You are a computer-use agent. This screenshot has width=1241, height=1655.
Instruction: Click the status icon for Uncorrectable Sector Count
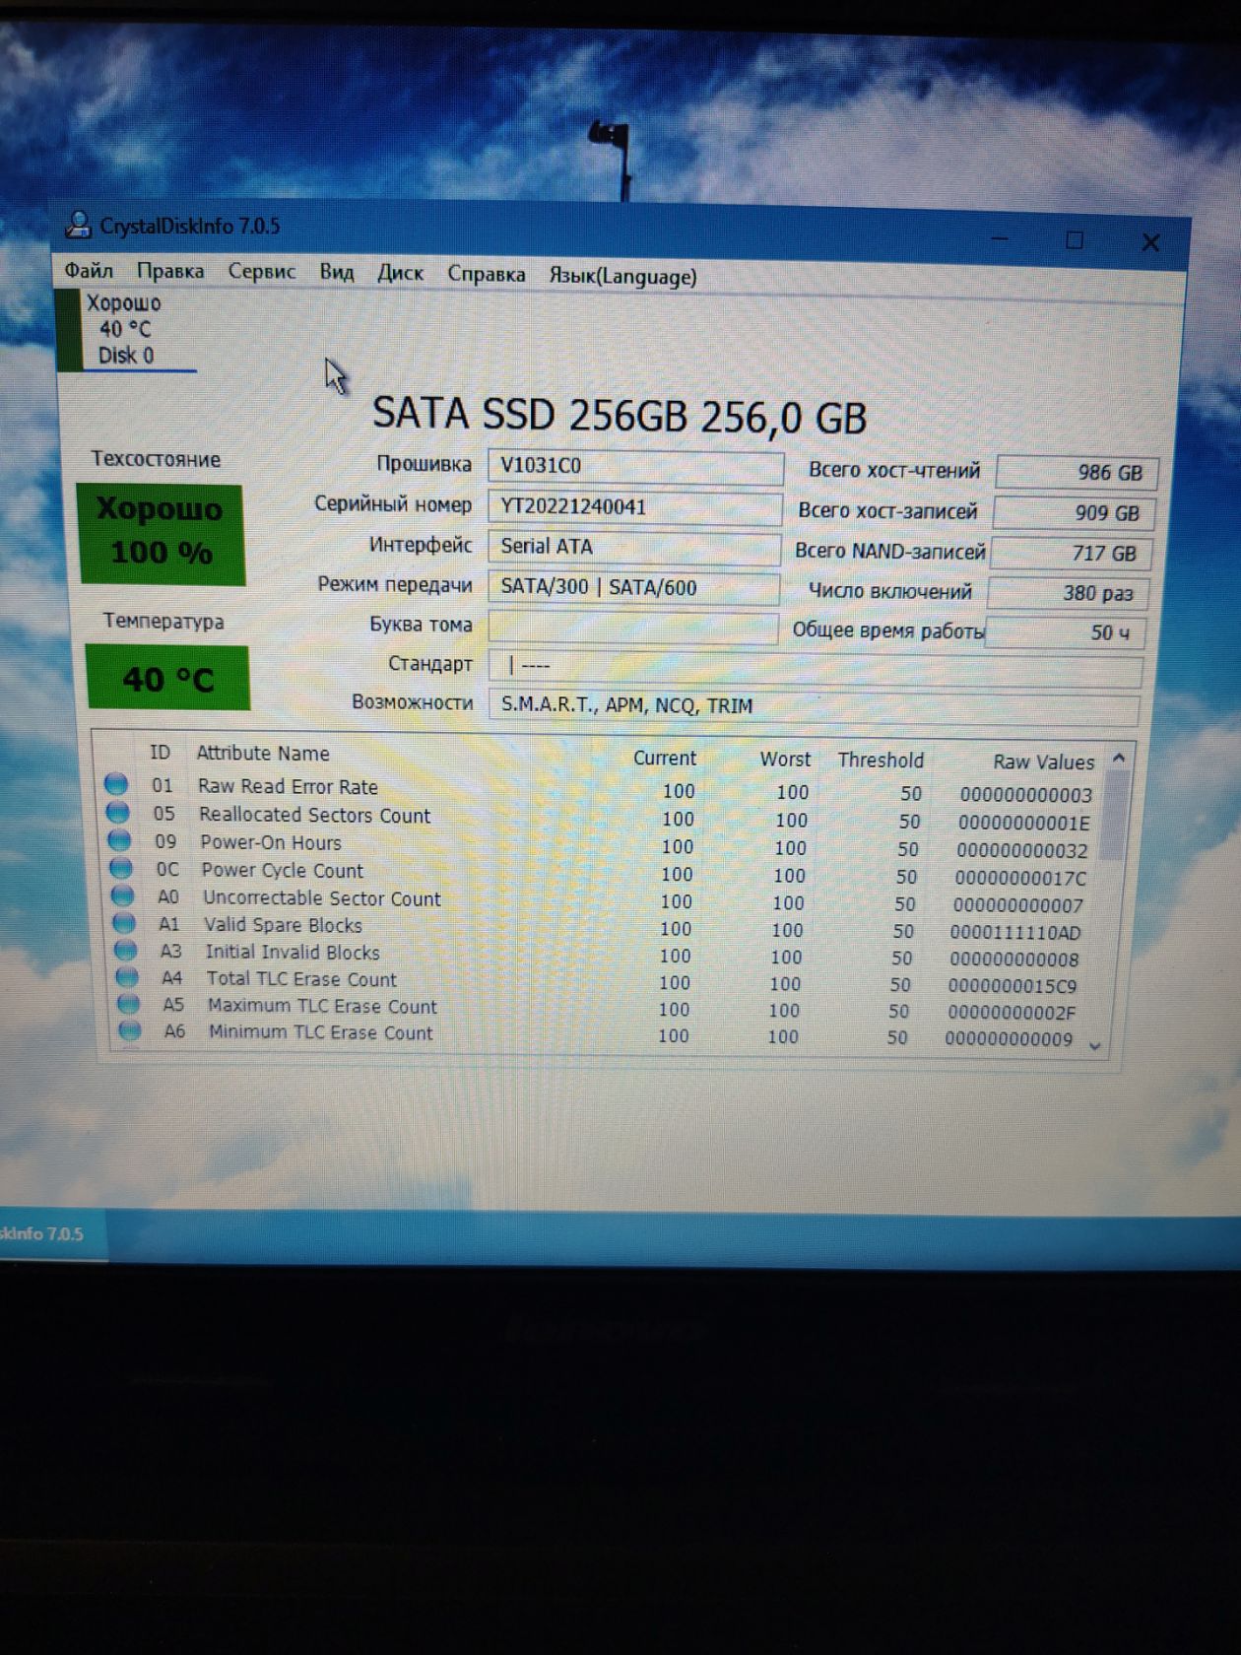click(122, 895)
